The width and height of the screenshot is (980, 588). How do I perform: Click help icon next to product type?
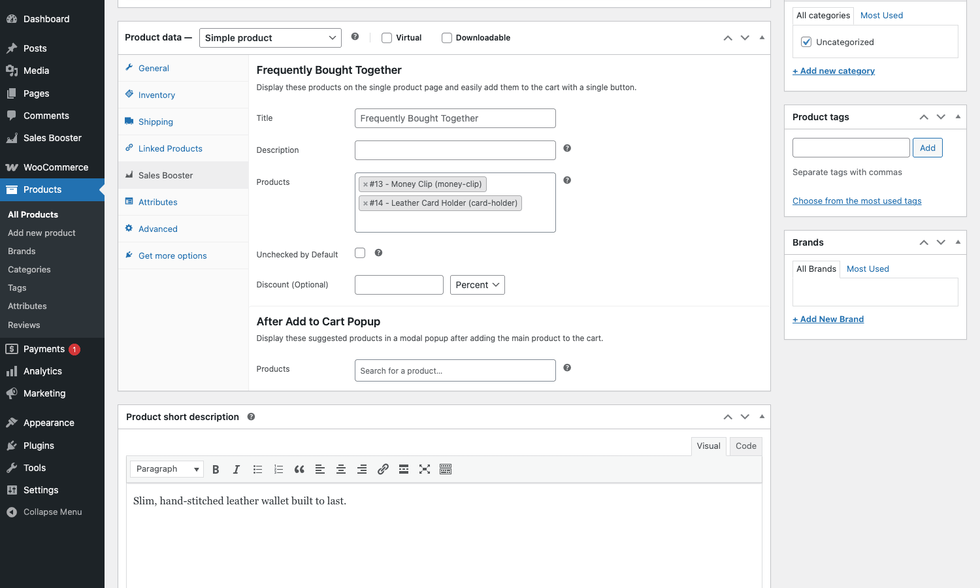tap(355, 37)
